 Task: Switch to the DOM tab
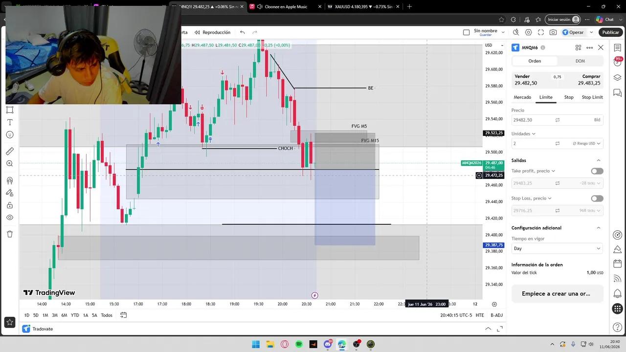(580, 61)
